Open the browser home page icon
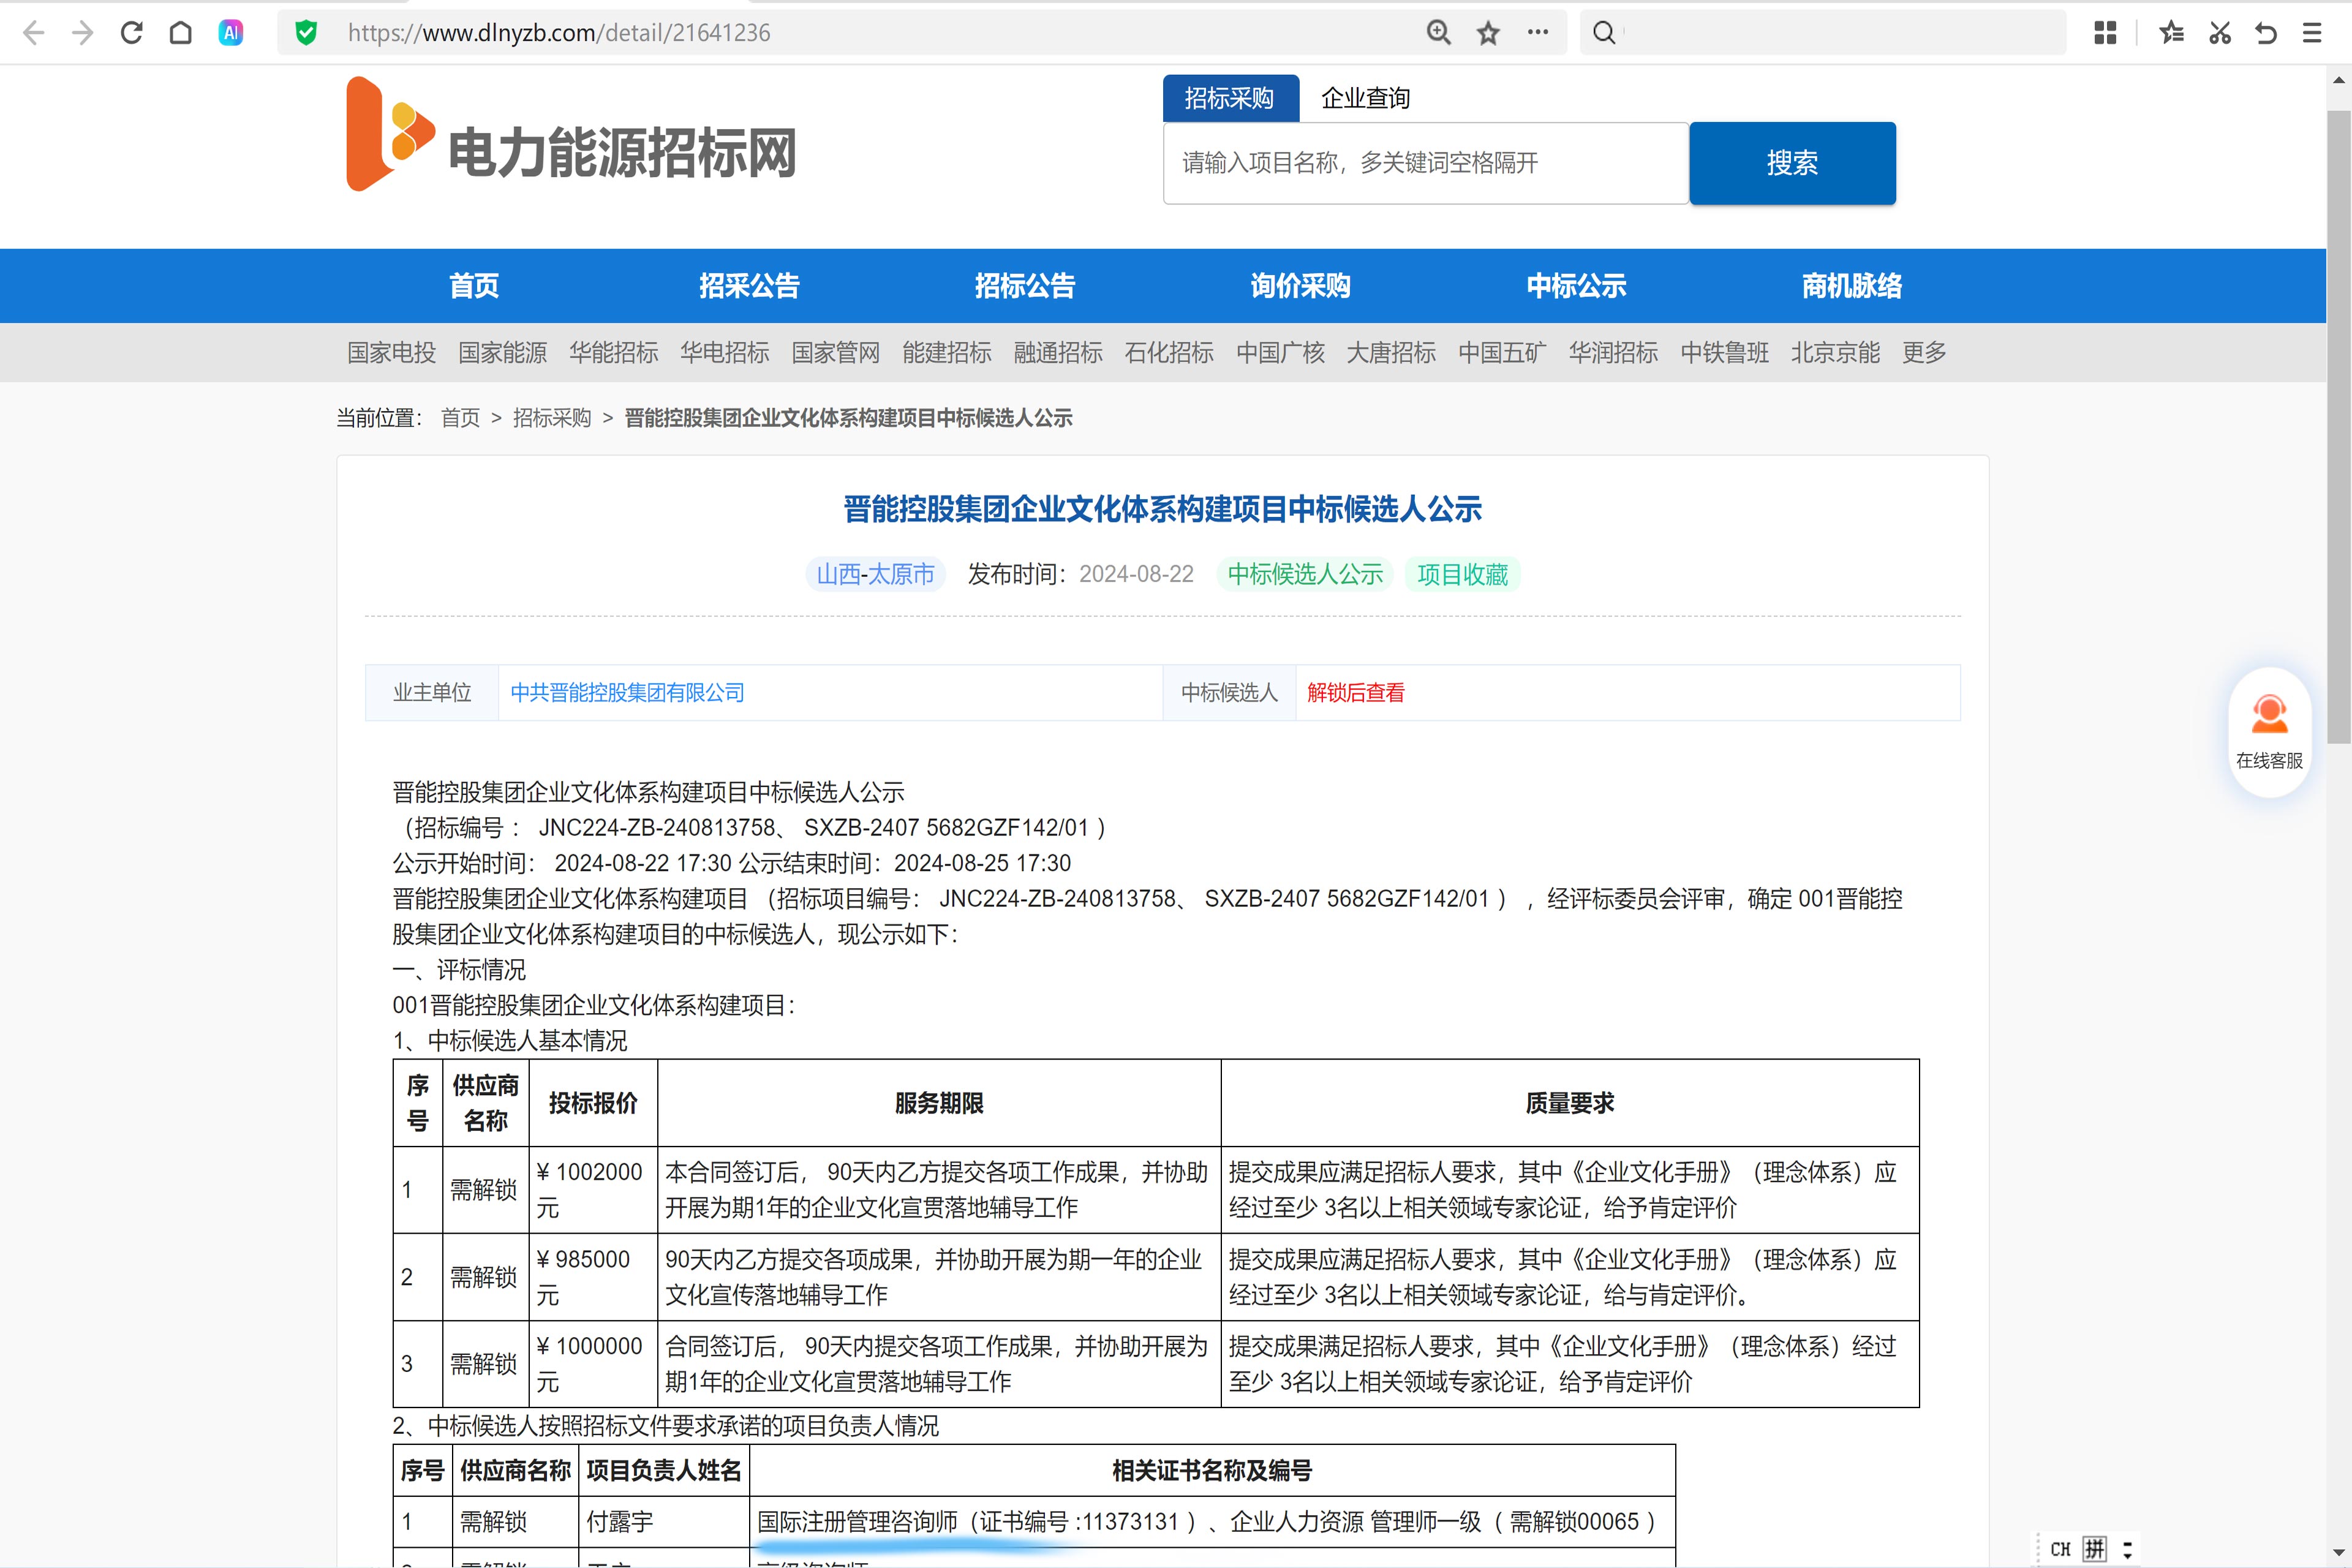 click(181, 33)
